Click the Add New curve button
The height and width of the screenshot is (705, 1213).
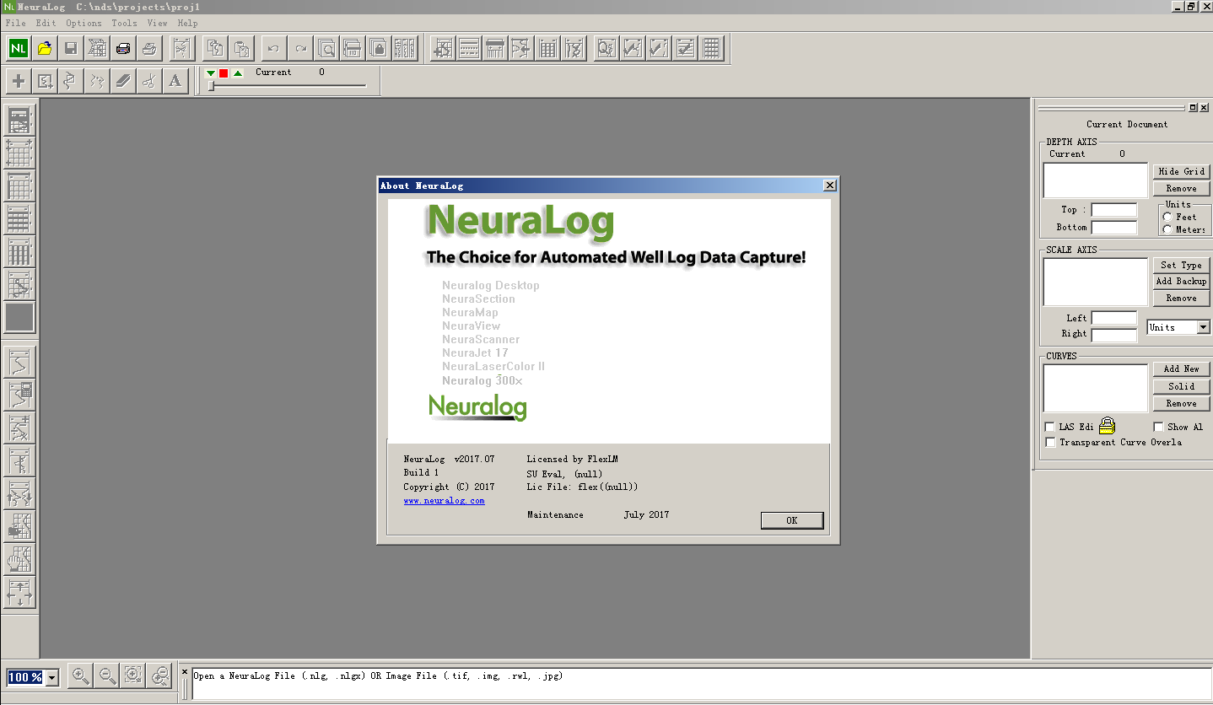tap(1181, 369)
